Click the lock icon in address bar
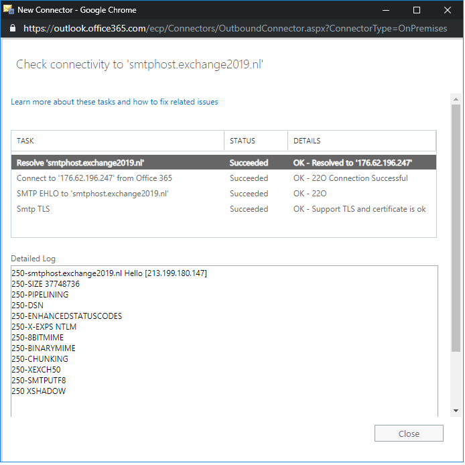The image size is (465, 465). [12, 29]
